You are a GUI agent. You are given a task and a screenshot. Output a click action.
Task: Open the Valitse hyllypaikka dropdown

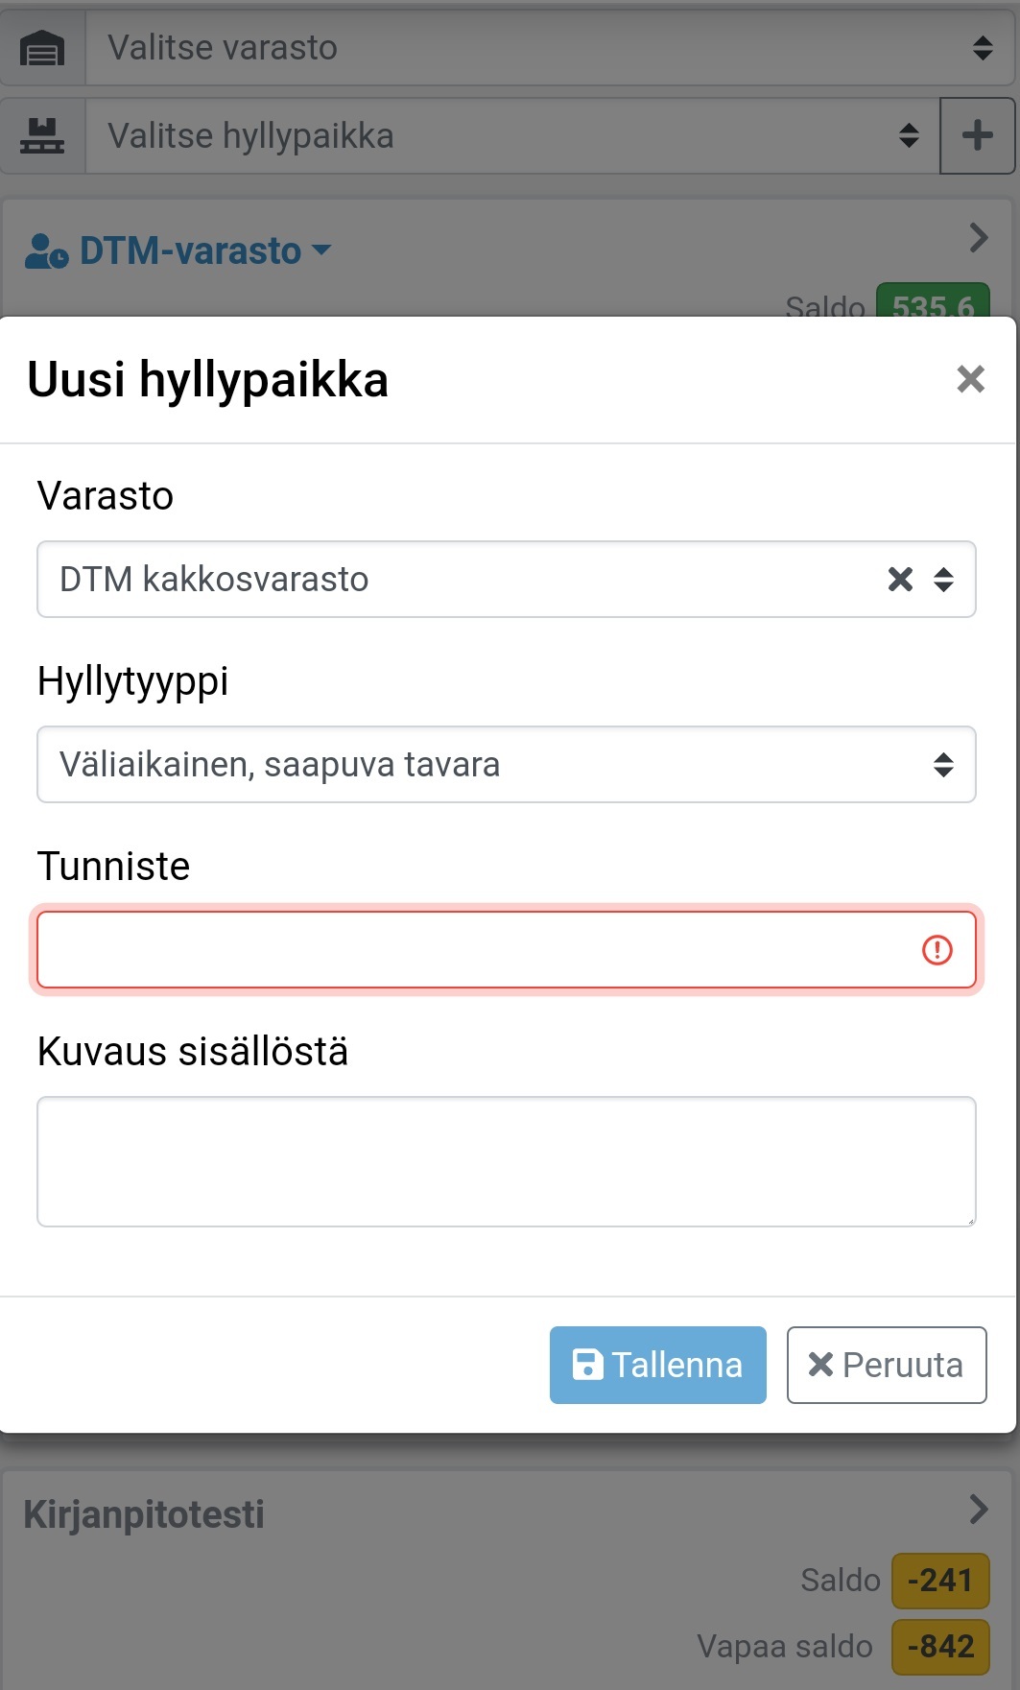pyautogui.click(x=509, y=135)
